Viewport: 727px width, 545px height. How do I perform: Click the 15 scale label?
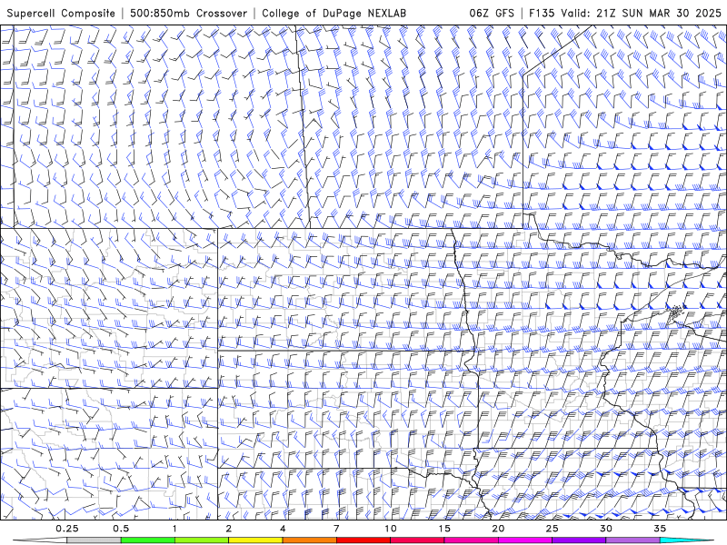(x=444, y=529)
